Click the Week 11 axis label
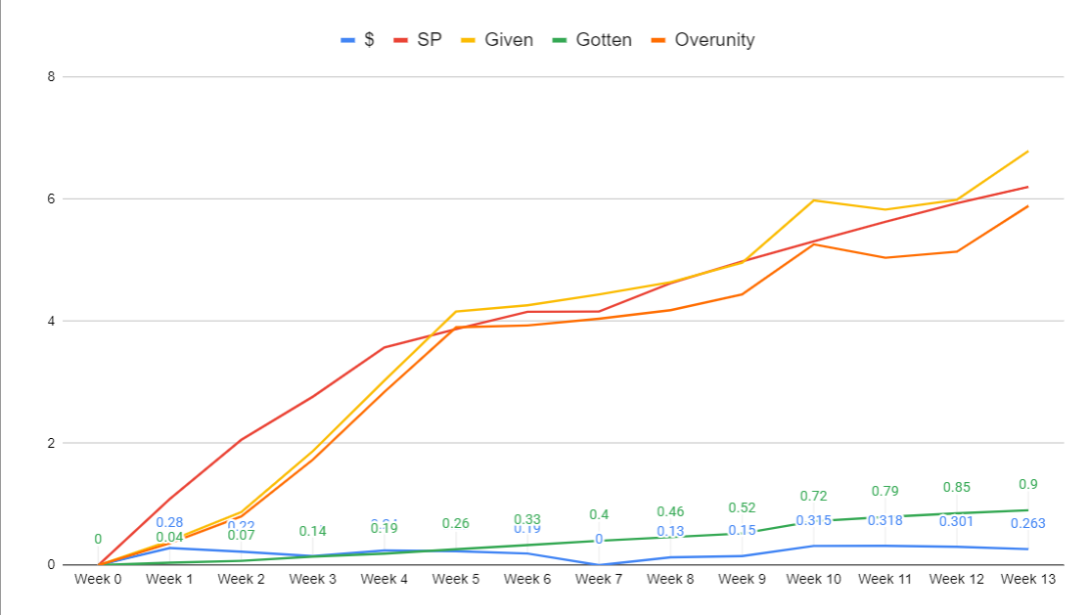Viewport: 1089px width, 615px height. point(885,579)
